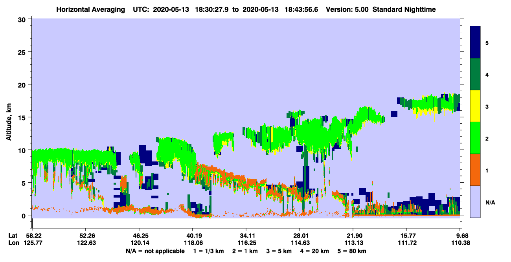Click the latitude value 58.22

coord(34,236)
